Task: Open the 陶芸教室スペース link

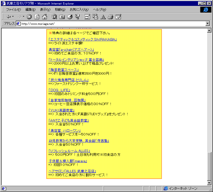Action: click(64, 70)
